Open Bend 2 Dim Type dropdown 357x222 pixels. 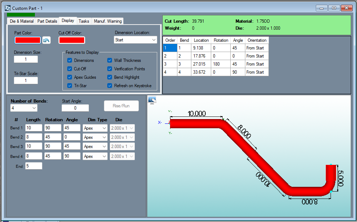95,137
